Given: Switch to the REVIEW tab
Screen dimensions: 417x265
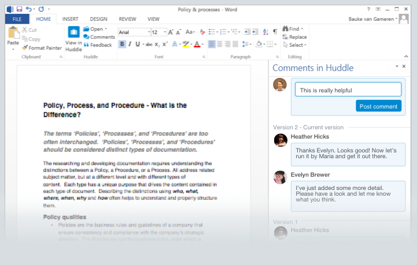Looking at the screenshot, I should click(127, 19).
